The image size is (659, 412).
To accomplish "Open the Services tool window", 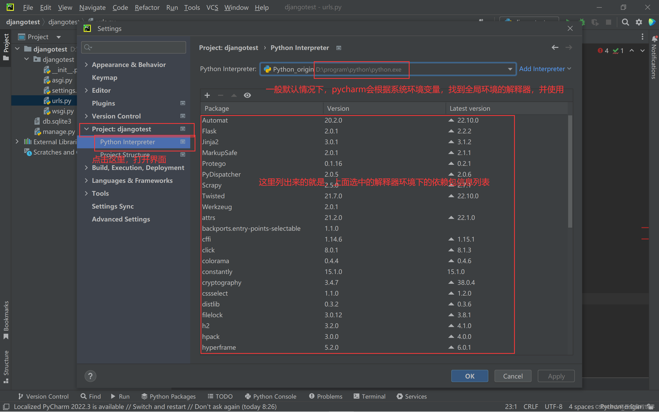I will click(412, 396).
